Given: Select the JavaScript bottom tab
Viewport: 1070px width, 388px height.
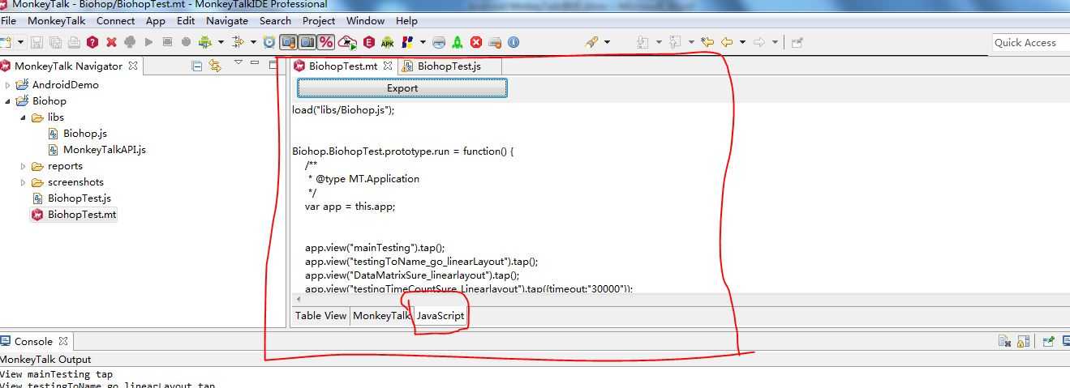Looking at the screenshot, I should point(440,316).
